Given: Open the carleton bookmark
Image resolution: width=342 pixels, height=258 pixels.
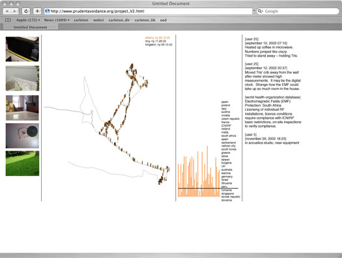Looking at the screenshot, I should [81, 20].
